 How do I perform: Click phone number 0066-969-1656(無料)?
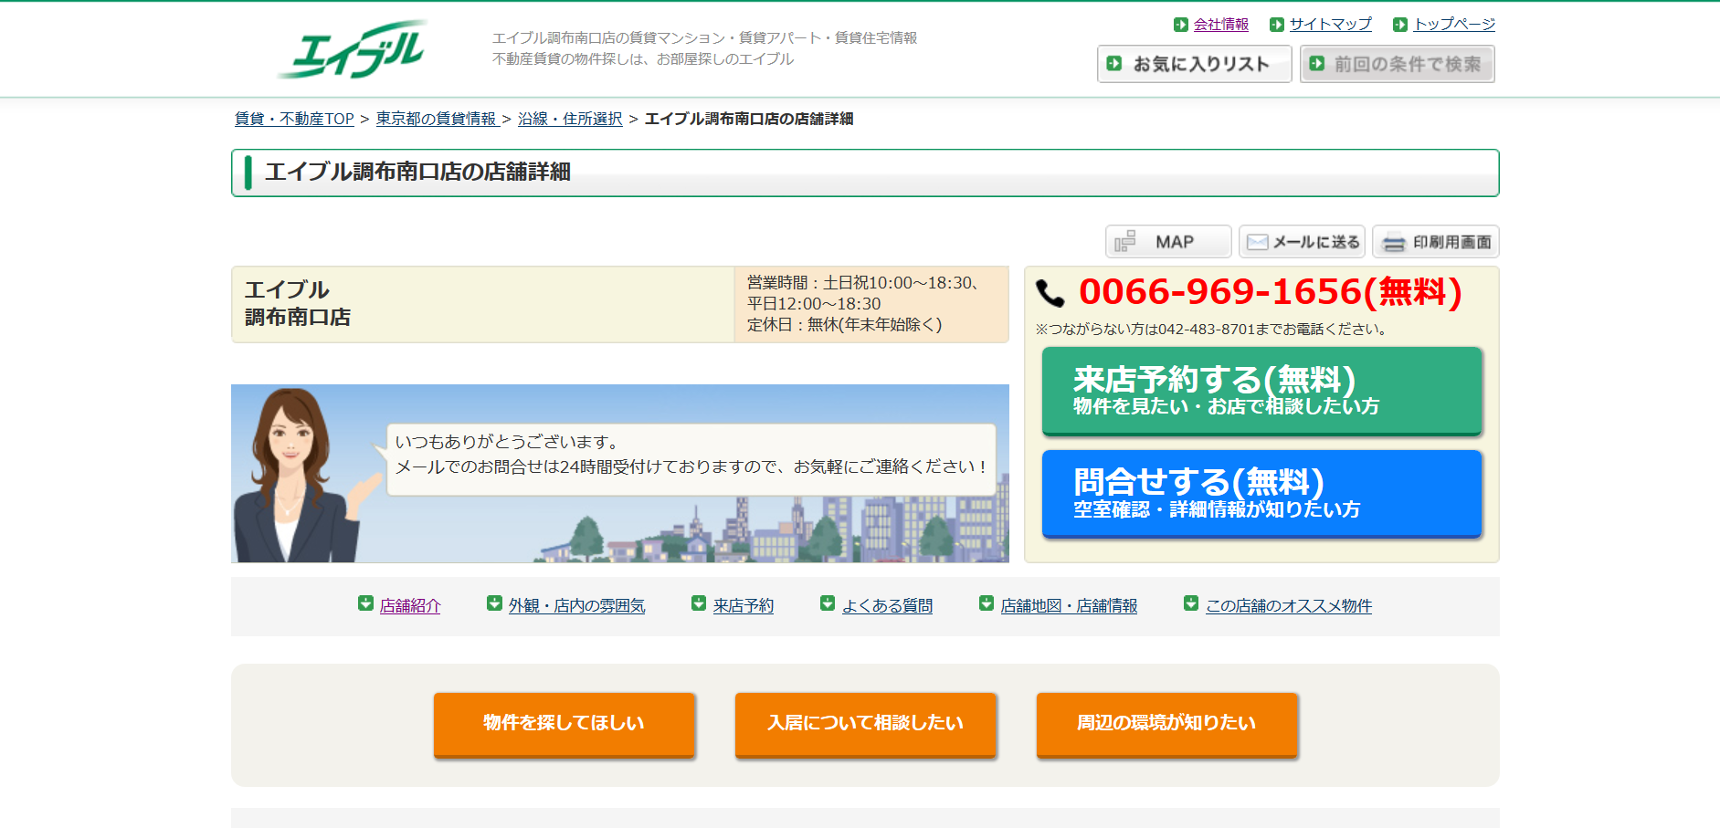pyautogui.click(x=1271, y=292)
